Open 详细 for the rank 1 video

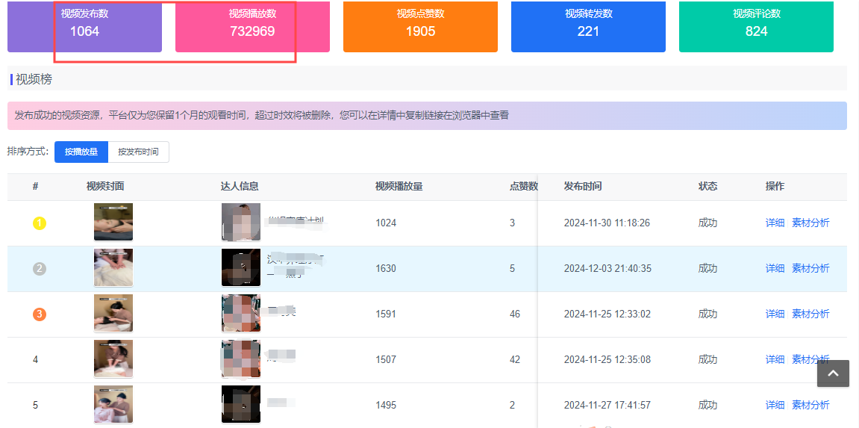[x=775, y=223]
